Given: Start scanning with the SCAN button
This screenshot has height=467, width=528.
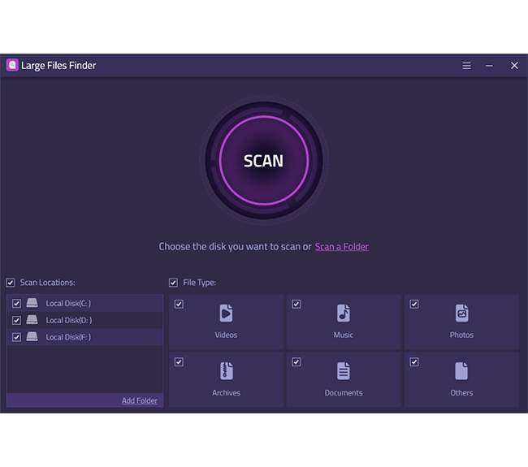Looking at the screenshot, I should 264,160.
